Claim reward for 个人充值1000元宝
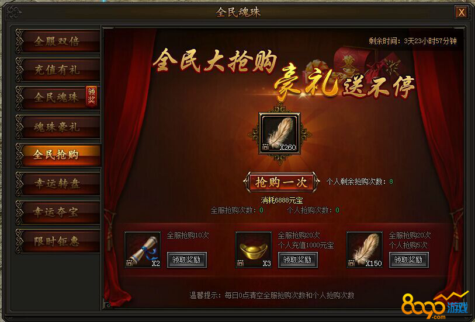 (297, 260)
